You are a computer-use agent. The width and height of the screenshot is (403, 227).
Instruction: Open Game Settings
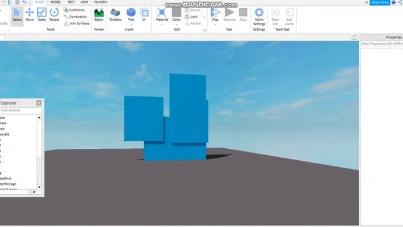click(259, 16)
